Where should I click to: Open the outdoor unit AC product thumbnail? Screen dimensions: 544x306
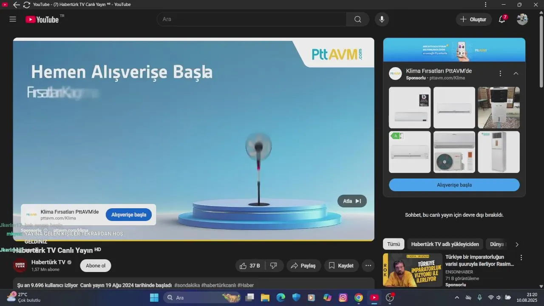pos(454,152)
